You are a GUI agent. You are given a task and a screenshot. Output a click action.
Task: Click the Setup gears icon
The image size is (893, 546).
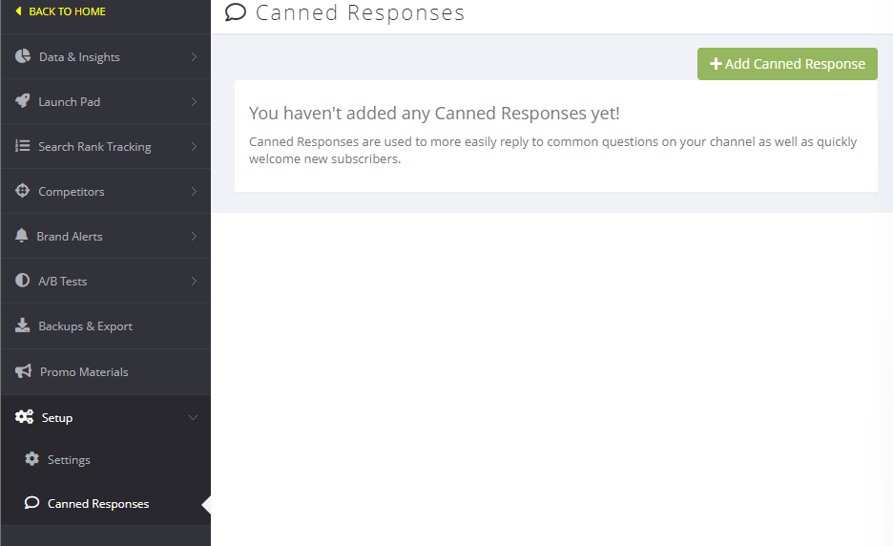(x=25, y=417)
